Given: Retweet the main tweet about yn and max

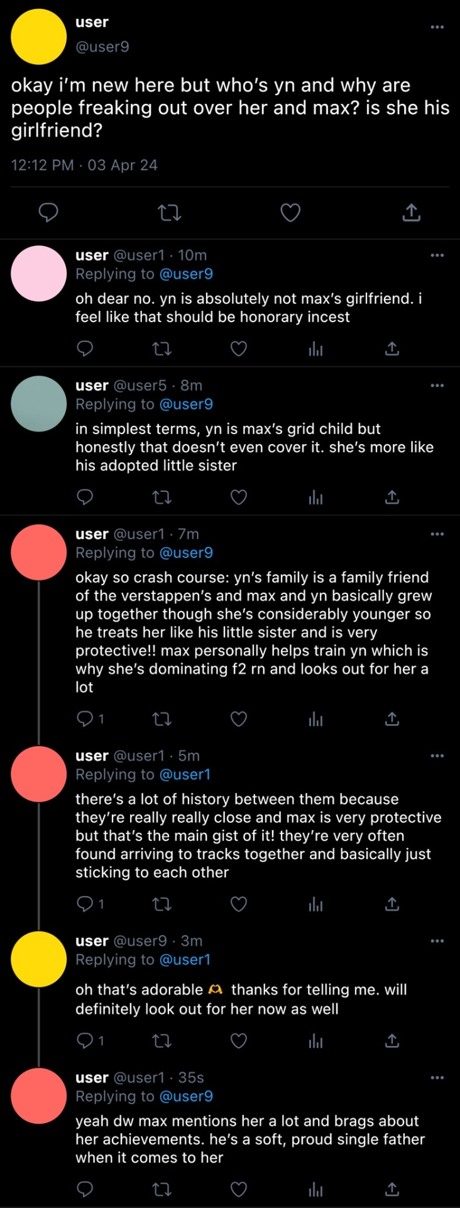Looking at the screenshot, I should tap(169, 213).
